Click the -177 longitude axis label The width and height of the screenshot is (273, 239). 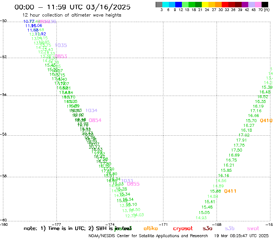pos(56,224)
